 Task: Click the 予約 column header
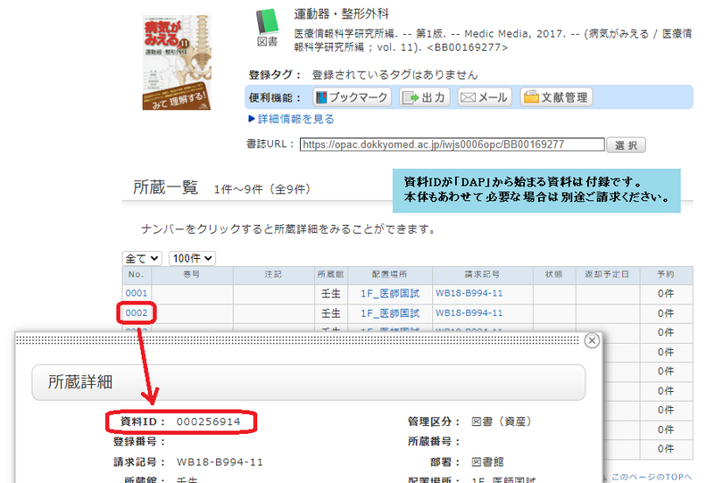[666, 274]
